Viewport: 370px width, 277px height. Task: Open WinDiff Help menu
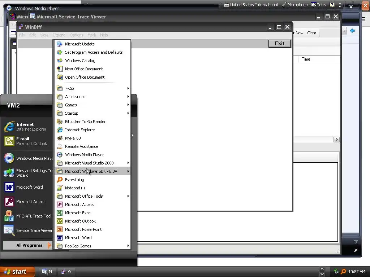104,35
